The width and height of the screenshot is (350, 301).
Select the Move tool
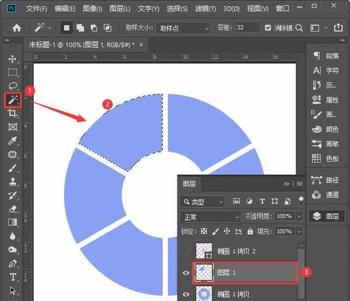(x=12, y=60)
